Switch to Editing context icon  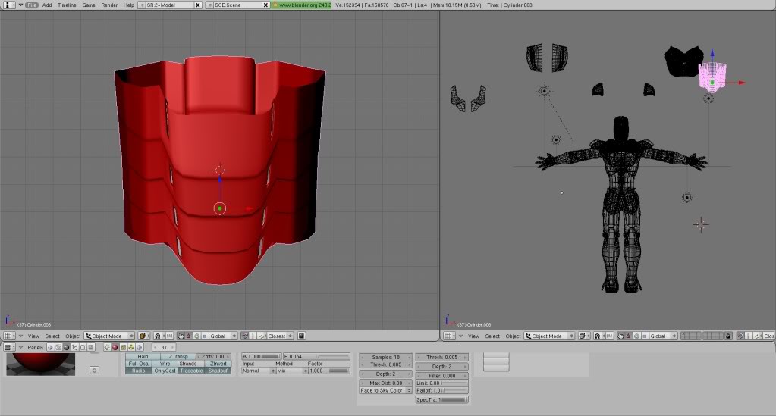click(83, 347)
